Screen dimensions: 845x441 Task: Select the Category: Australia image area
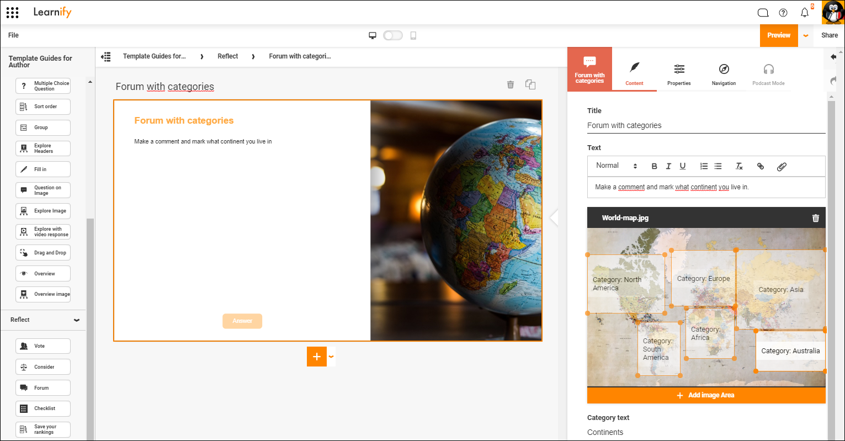pos(790,351)
